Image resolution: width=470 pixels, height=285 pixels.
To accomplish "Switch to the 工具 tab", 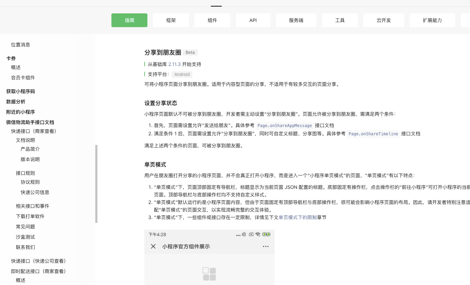I will click(340, 20).
